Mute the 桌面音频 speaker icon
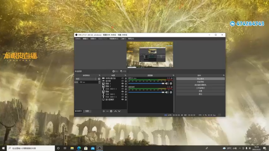This screenshot has height=151, width=269. coord(167,92)
